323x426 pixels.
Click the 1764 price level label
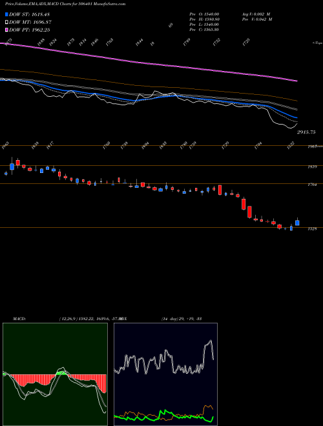311,185
